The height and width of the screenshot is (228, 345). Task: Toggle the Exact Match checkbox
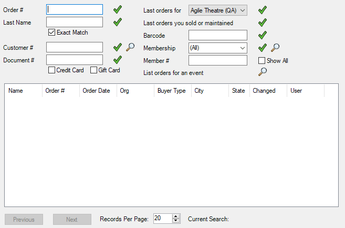point(51,32)
